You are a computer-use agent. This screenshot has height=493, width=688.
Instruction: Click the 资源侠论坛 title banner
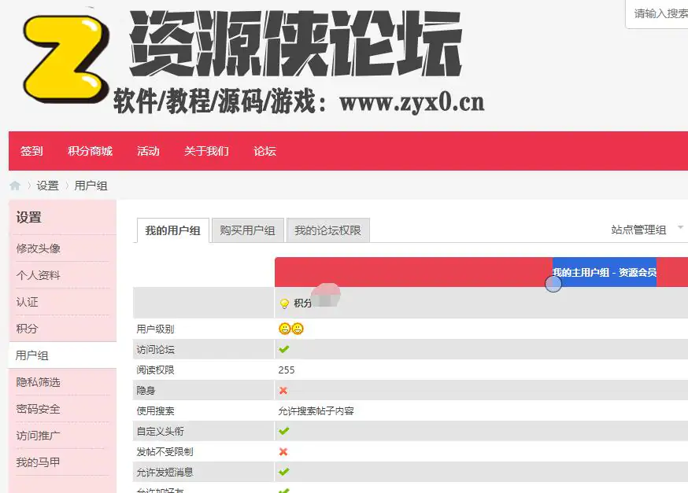296,44
